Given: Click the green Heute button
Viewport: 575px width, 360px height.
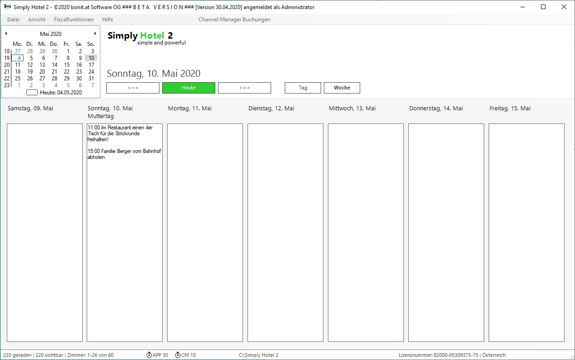Looking at the screenshot, I should [x=188, y=88].
